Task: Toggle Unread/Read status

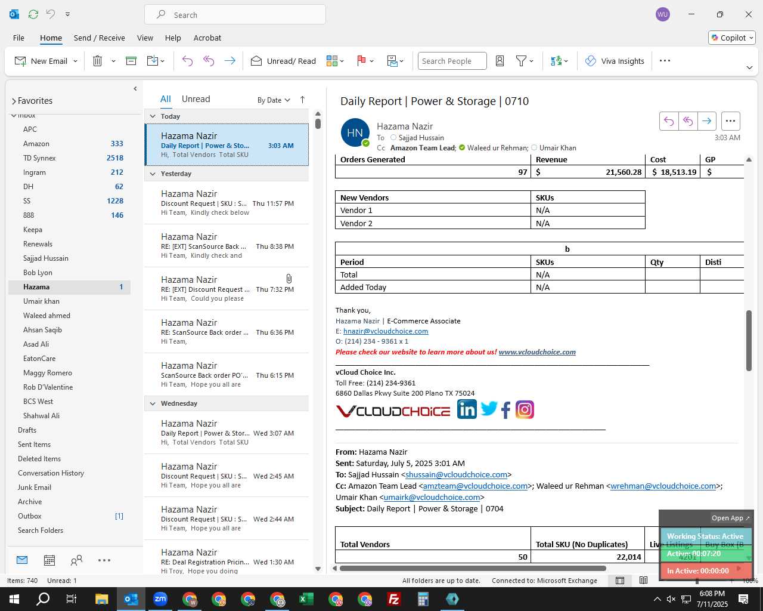Action: [x=283, y=61]
